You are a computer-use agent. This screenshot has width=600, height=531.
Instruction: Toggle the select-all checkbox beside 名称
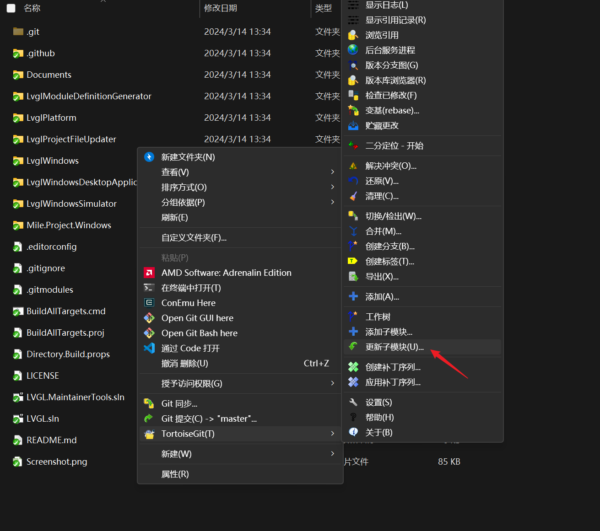click(x=11, y=8)
